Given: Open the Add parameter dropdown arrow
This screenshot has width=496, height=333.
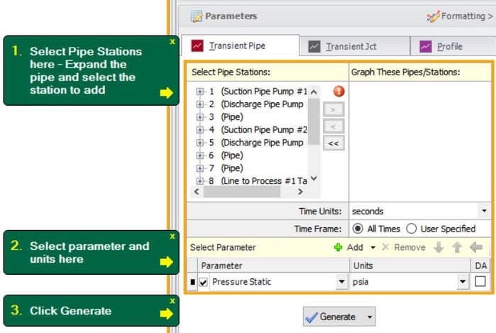Looking at the screenshot, I should click(373, 248).
